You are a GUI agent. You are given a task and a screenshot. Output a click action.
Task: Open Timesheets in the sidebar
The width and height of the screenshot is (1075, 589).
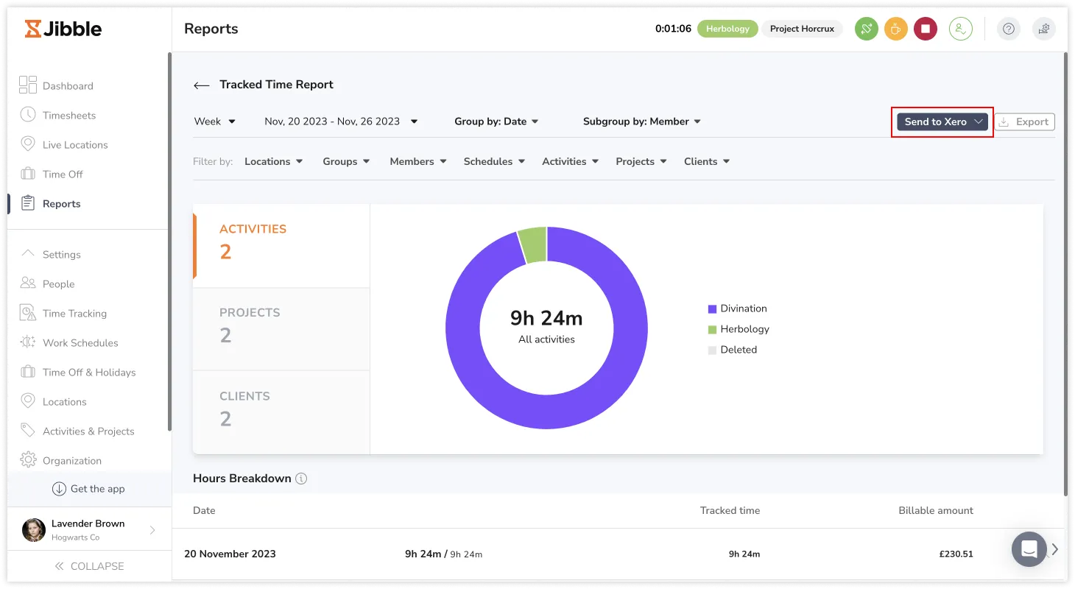point(68,116)
